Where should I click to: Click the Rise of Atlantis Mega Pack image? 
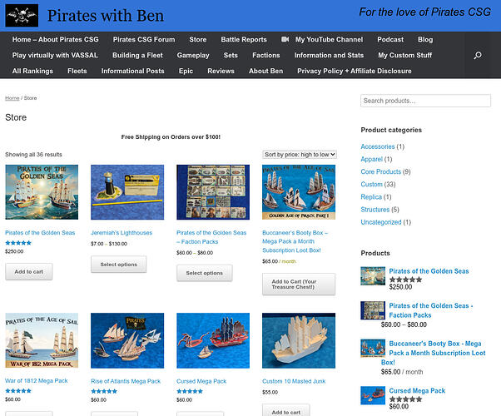coord(127,341)
